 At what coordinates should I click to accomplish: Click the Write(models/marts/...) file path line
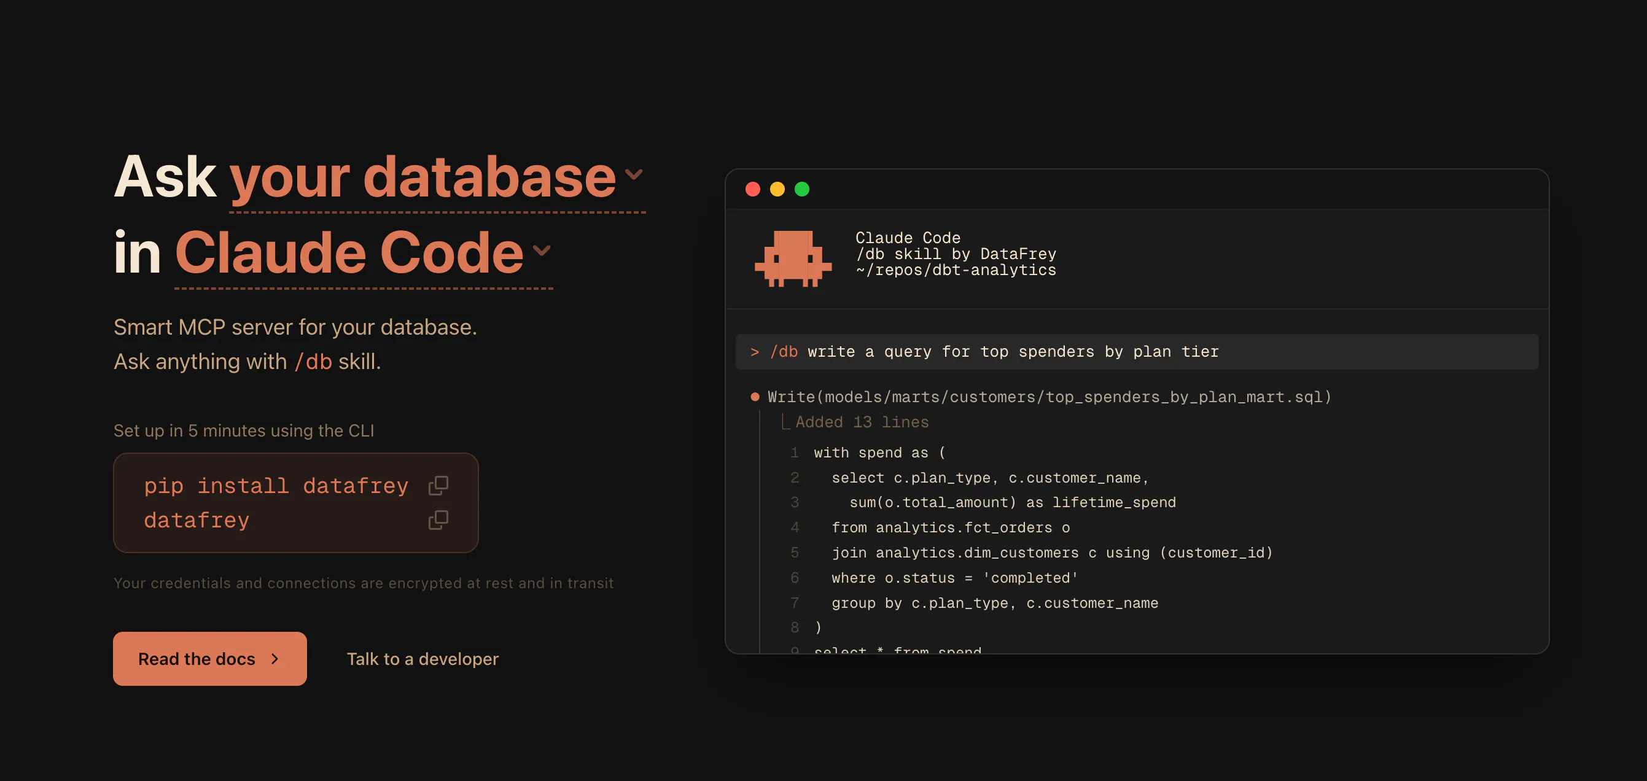1049,397
